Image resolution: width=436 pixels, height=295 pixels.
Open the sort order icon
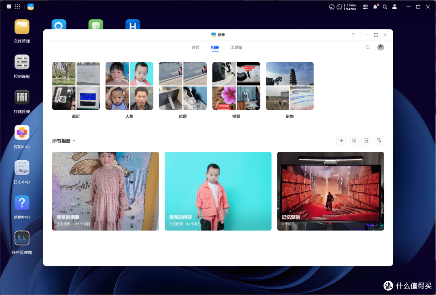(x=366, y=141)
